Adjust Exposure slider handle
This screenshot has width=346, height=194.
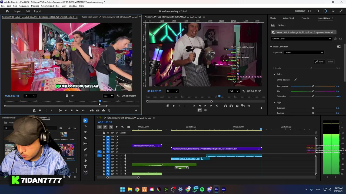tap(313, 108)
